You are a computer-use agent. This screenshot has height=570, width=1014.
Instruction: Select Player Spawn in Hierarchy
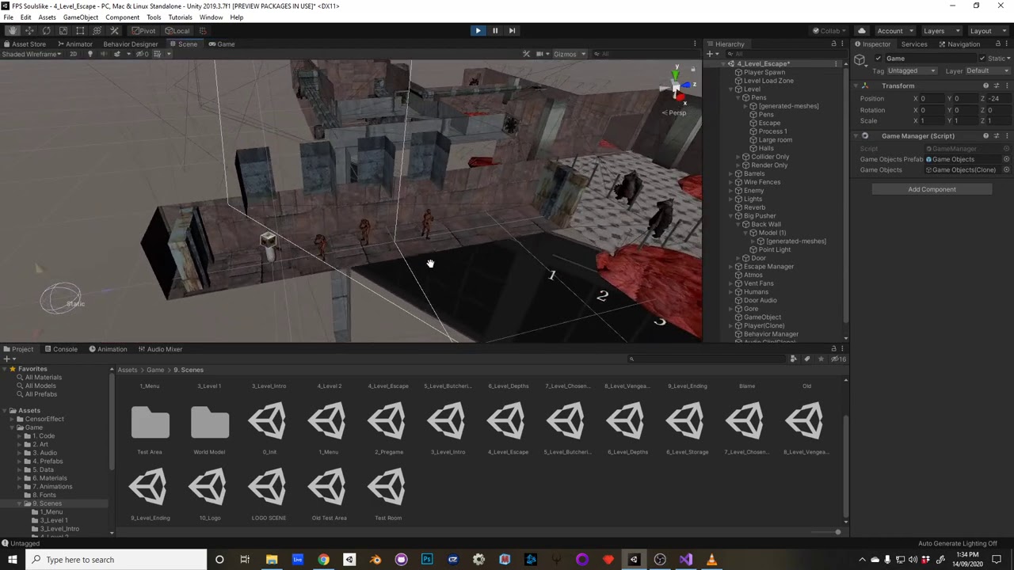[x=764, y=72]
